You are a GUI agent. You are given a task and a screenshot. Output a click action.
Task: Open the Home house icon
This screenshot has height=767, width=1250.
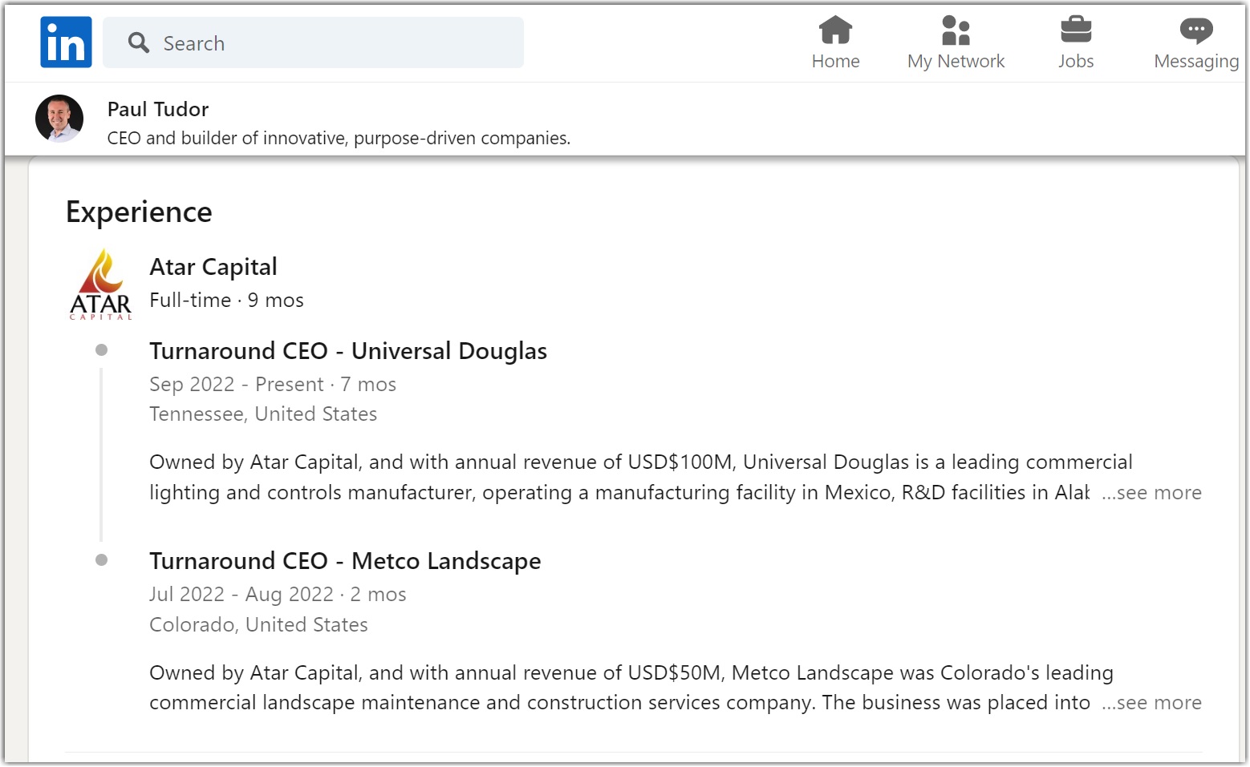[x=835, y=30]
